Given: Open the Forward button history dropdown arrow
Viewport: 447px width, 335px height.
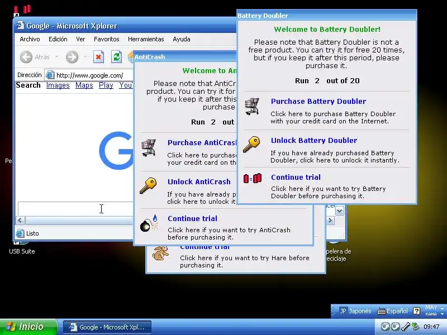Looking at the screenshot, I should [x=85, y=57].
